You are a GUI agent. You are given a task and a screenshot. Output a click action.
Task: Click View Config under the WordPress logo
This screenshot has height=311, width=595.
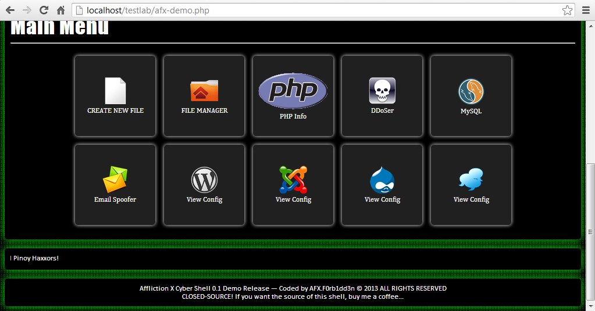204,199
